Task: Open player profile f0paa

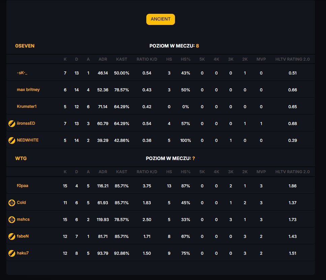Action: point(23,186)
